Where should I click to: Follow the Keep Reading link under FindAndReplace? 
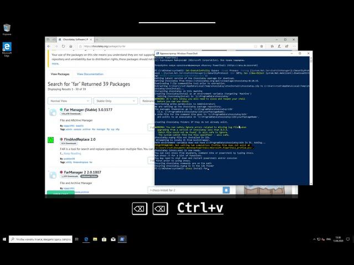[72, 153]
